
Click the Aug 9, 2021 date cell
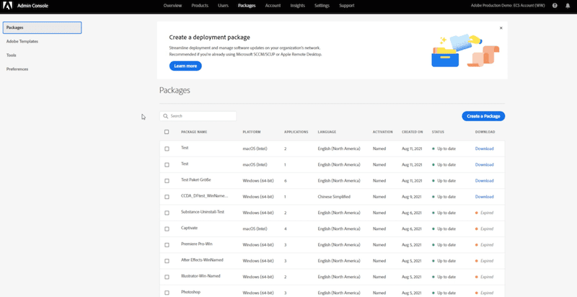[x=411, y=197]
